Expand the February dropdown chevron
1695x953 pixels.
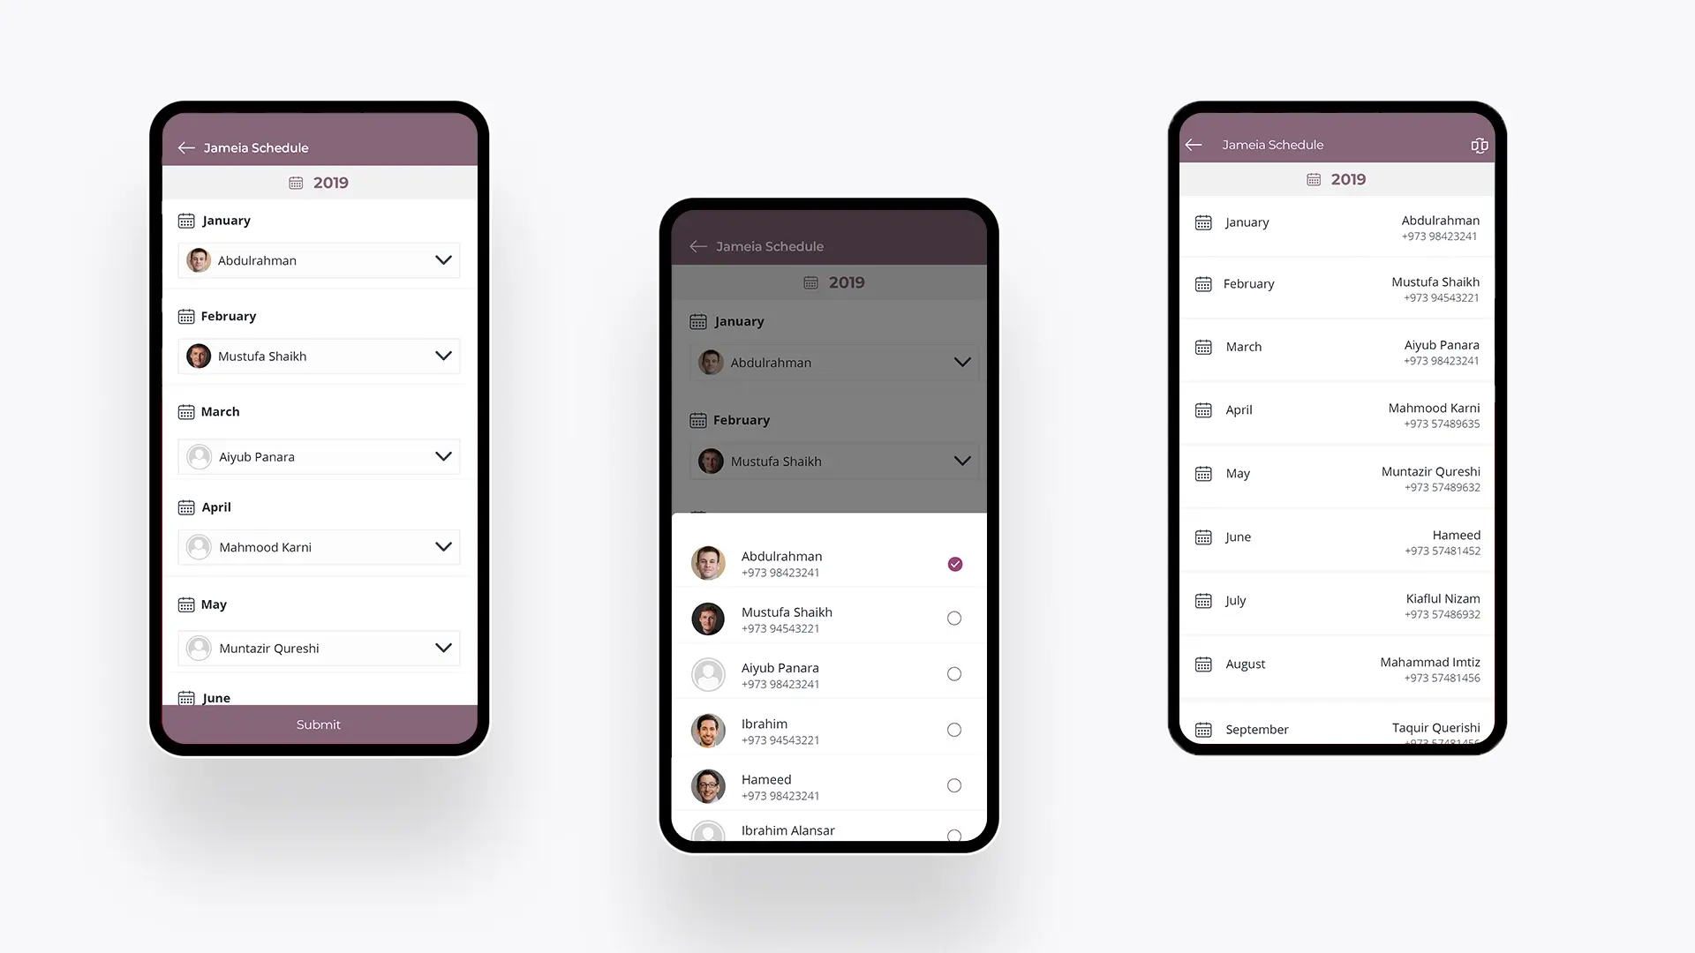pyautogui.click(x=442, y=356)
